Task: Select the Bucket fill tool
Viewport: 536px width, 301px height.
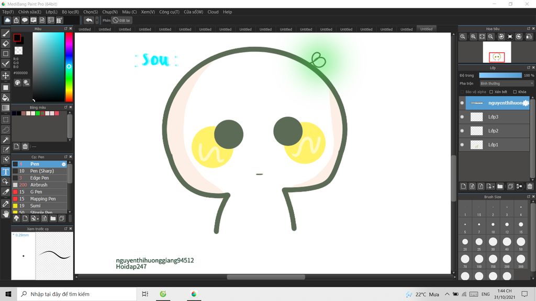Action: (6, 98)
